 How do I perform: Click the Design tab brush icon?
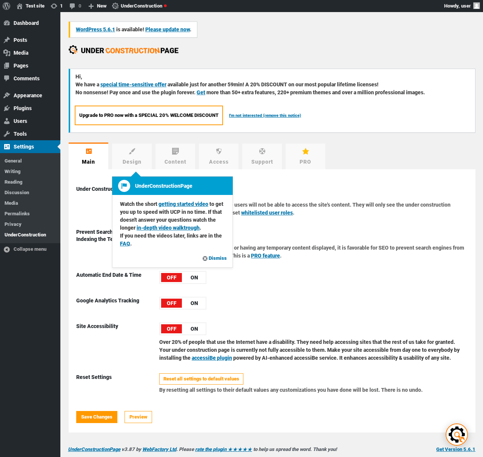(132, 151)
